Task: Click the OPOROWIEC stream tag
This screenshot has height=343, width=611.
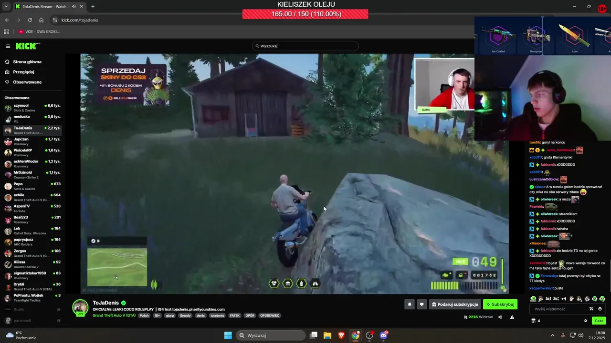Action: (270, 315)
